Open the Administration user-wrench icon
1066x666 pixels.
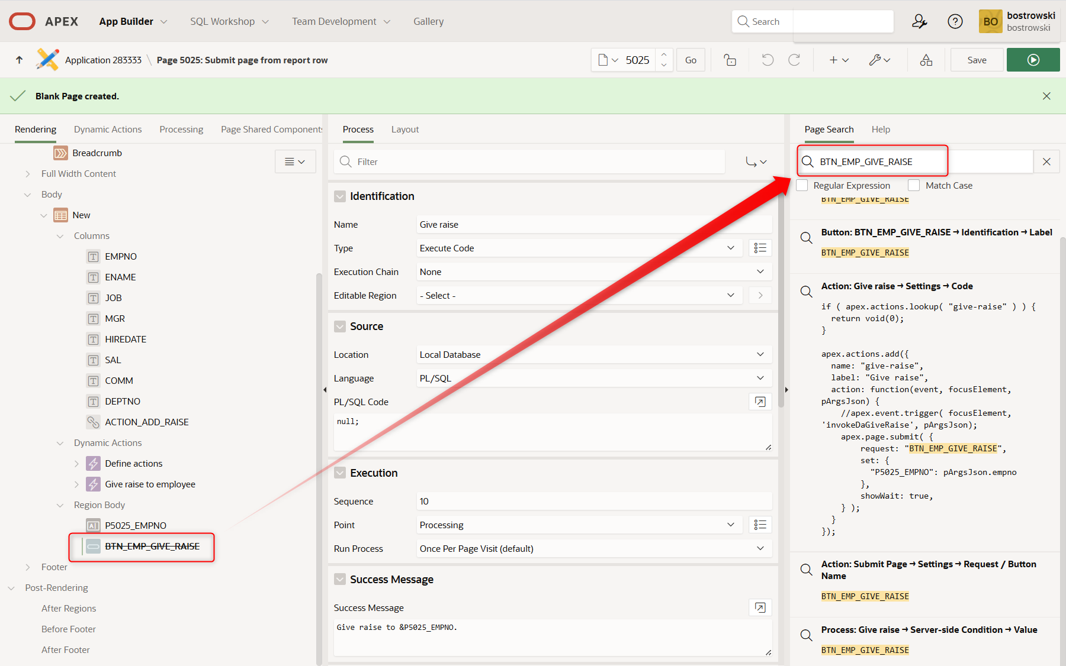(919, 22)
